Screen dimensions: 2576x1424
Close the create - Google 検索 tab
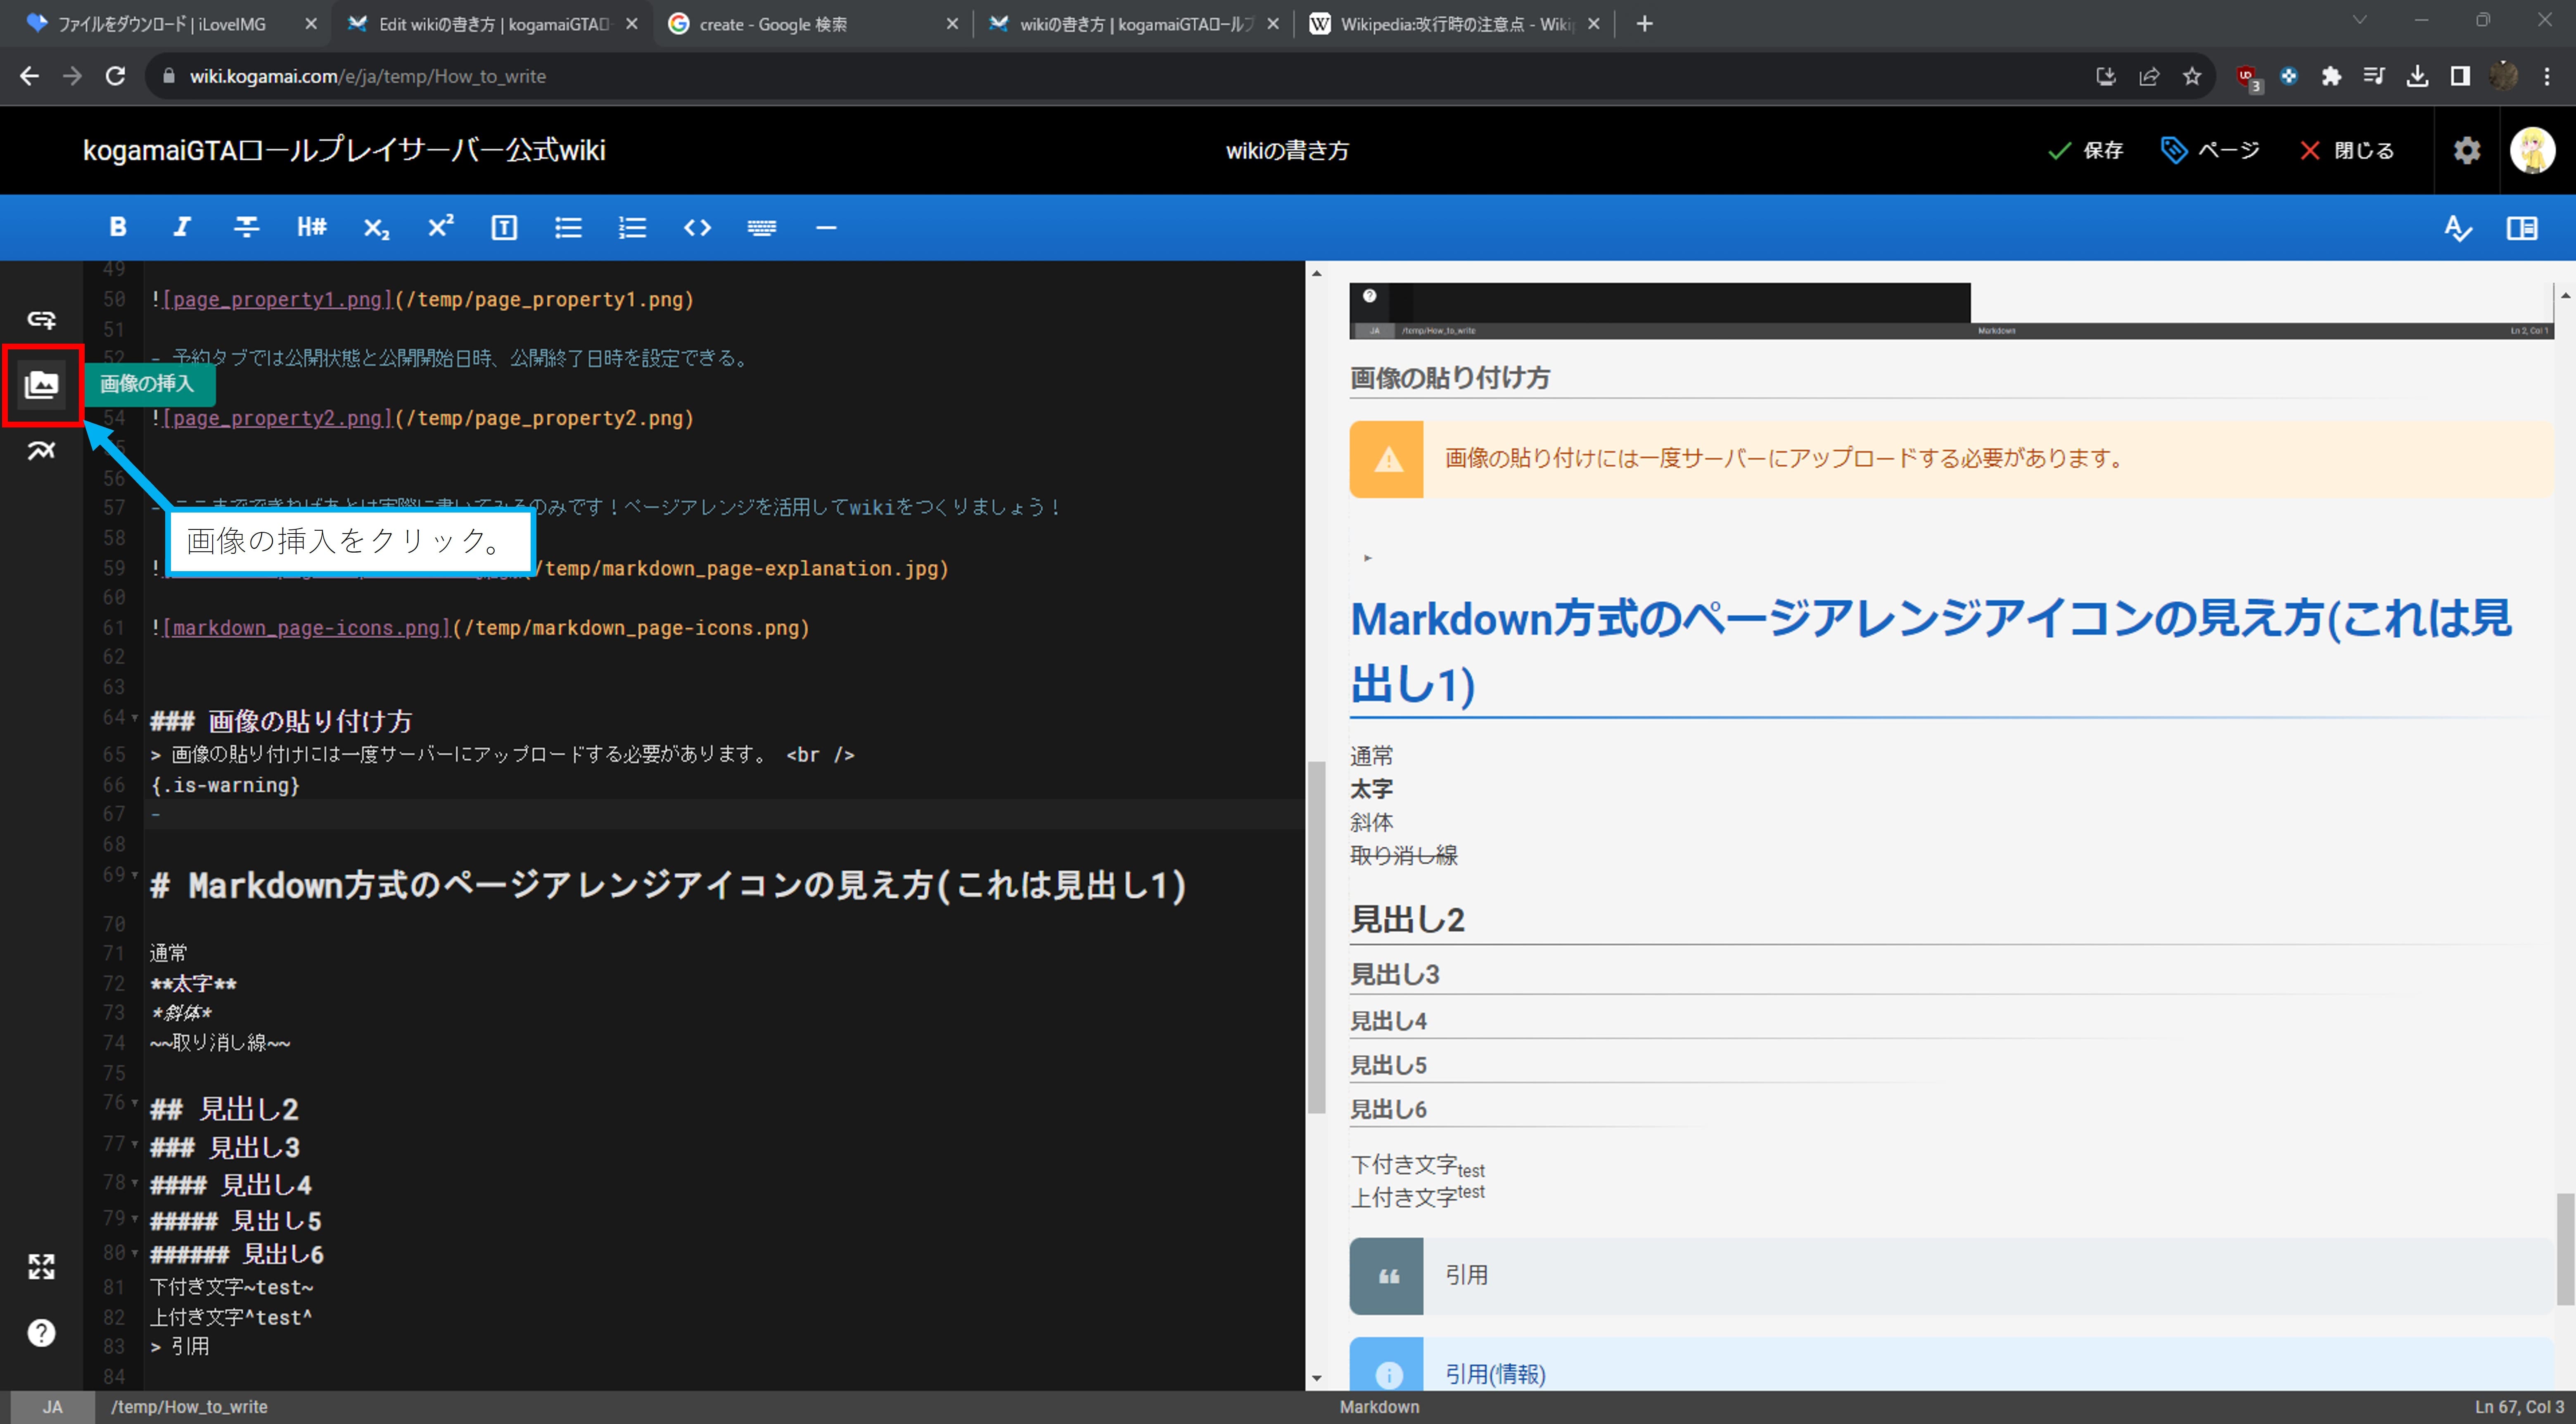pyautogui.click(x=952, y=24)
